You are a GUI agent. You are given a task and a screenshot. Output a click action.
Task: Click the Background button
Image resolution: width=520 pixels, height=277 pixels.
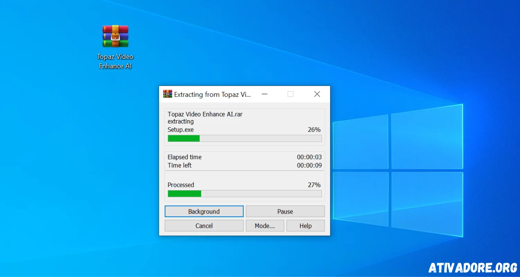click(x=204, y=212)
